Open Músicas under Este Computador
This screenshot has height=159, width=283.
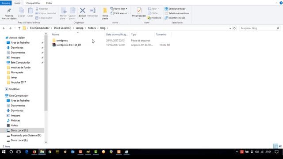(x=15, y=121)
